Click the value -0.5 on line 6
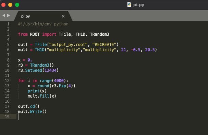This screenshot has height=135, width=208. click(x=136, y=50)
